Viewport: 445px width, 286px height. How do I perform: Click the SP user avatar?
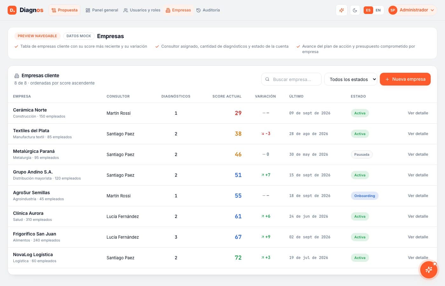[x=393, y=10]
